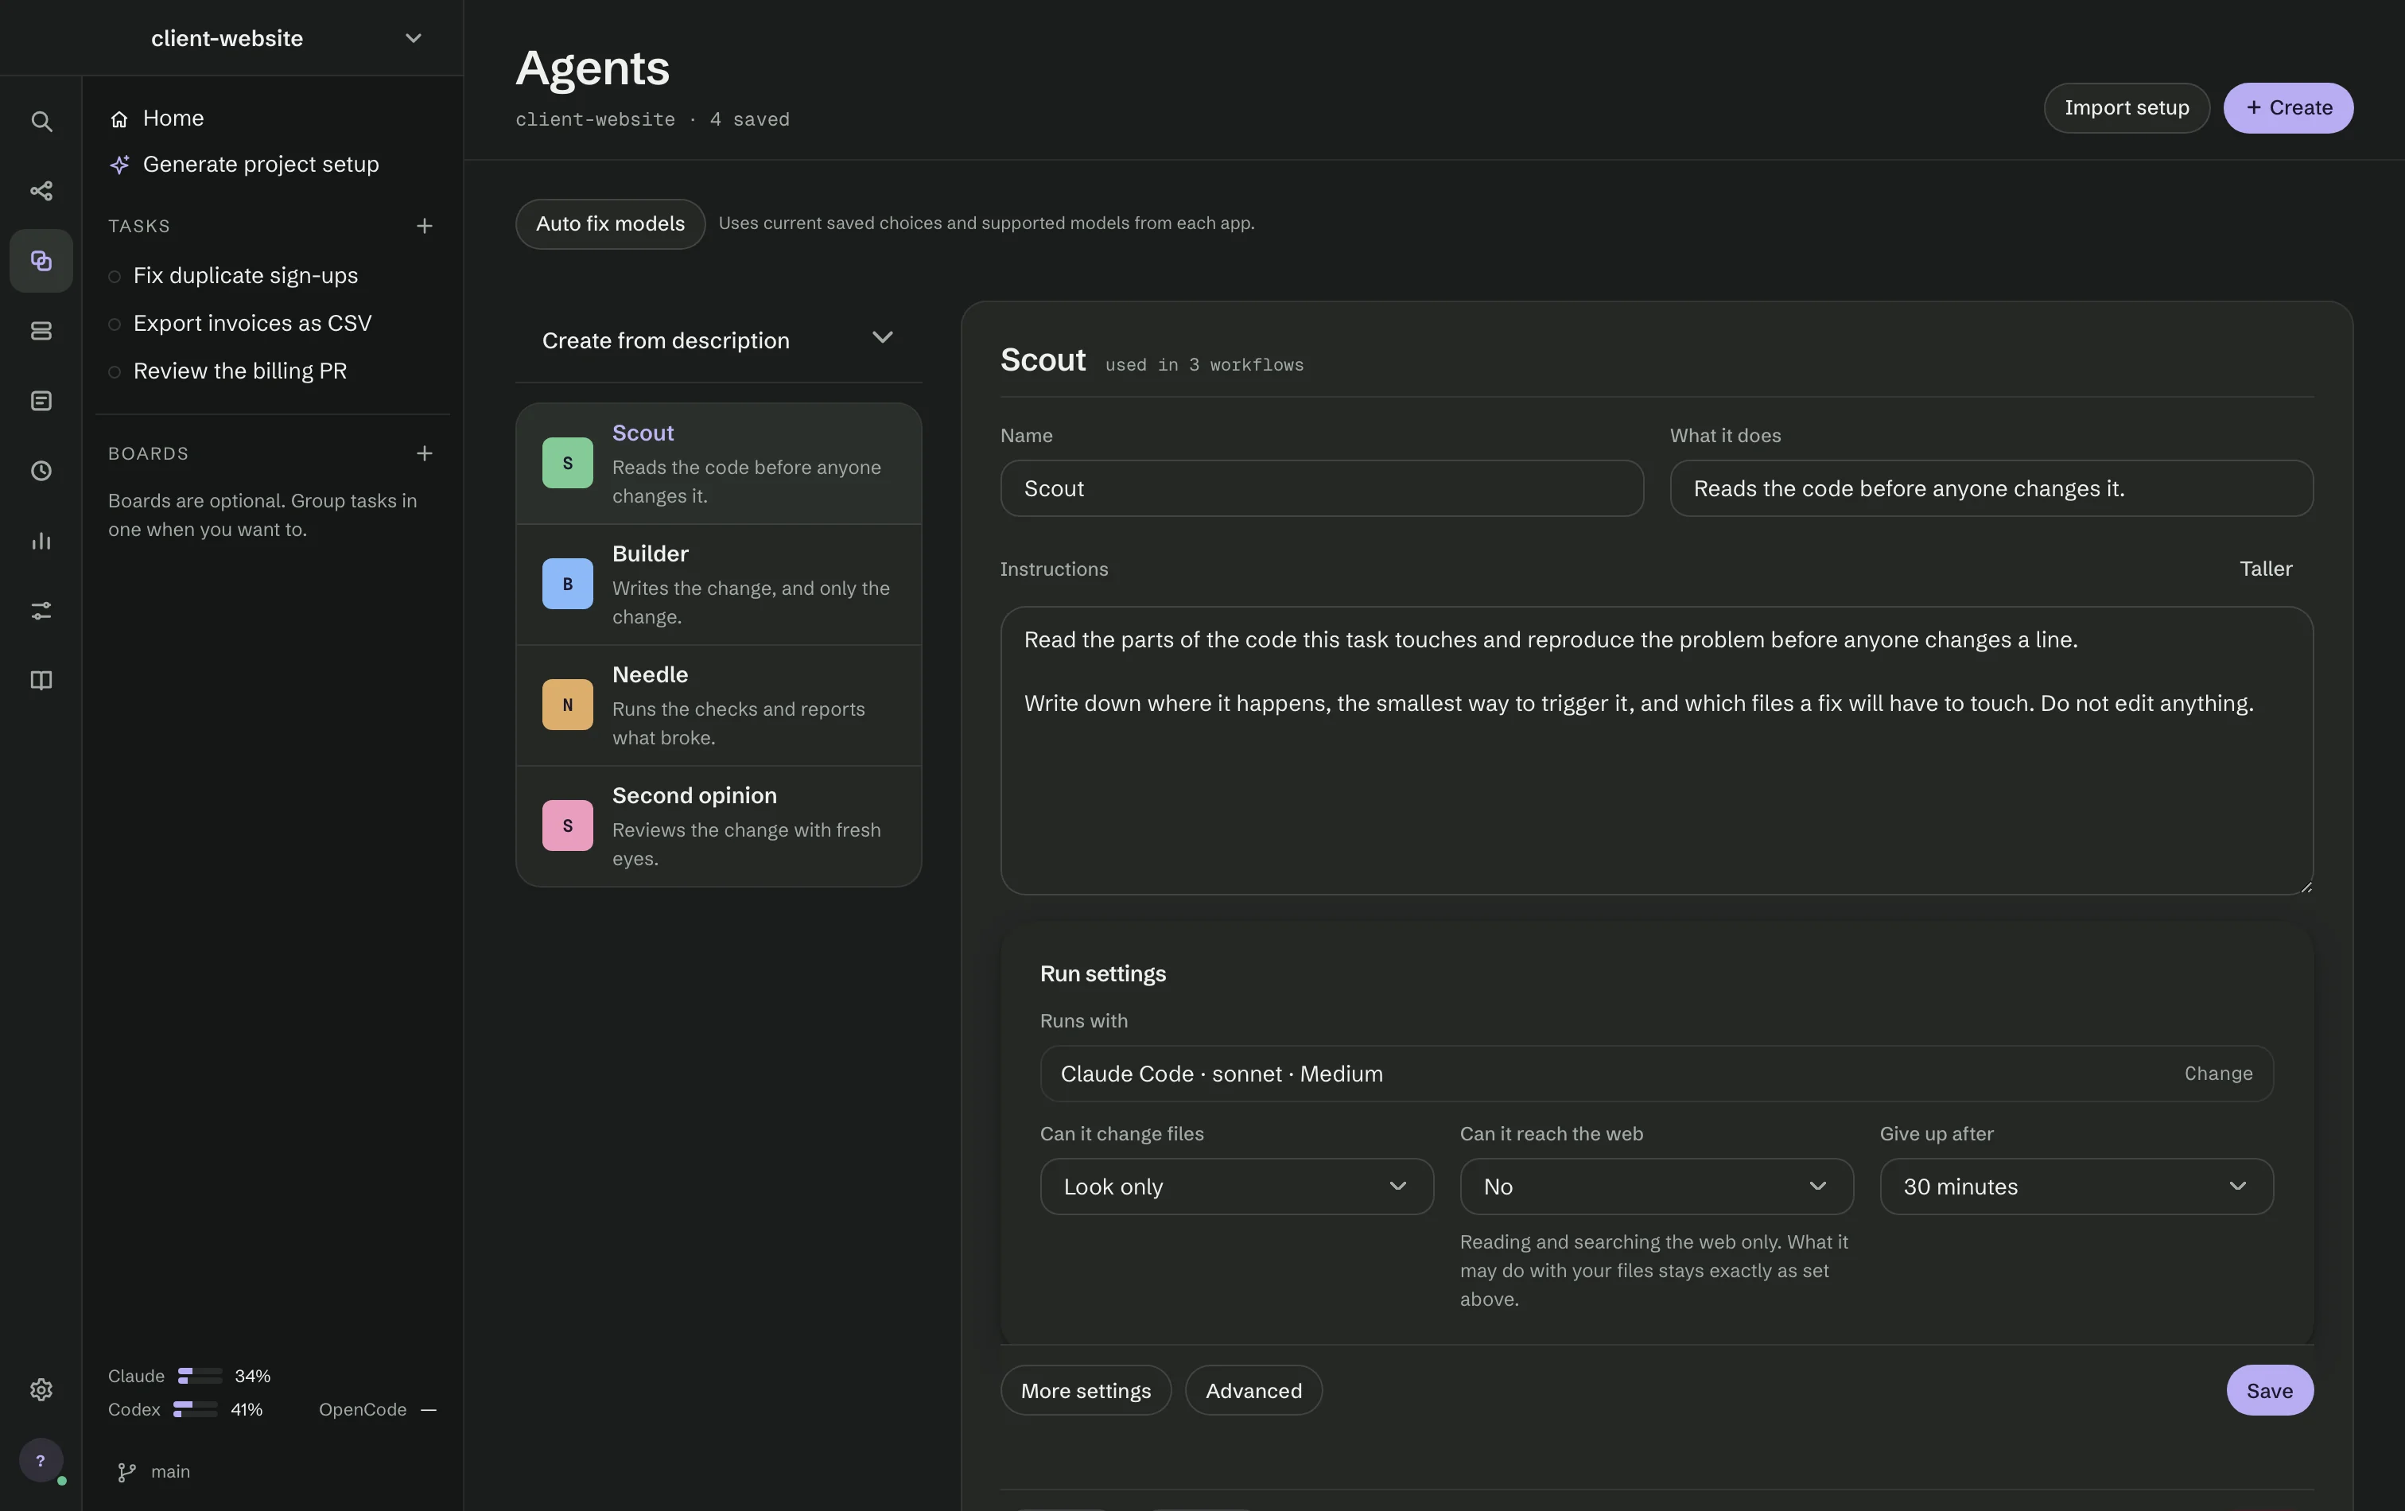Open the note panel icon in rail

pos(41,401)
